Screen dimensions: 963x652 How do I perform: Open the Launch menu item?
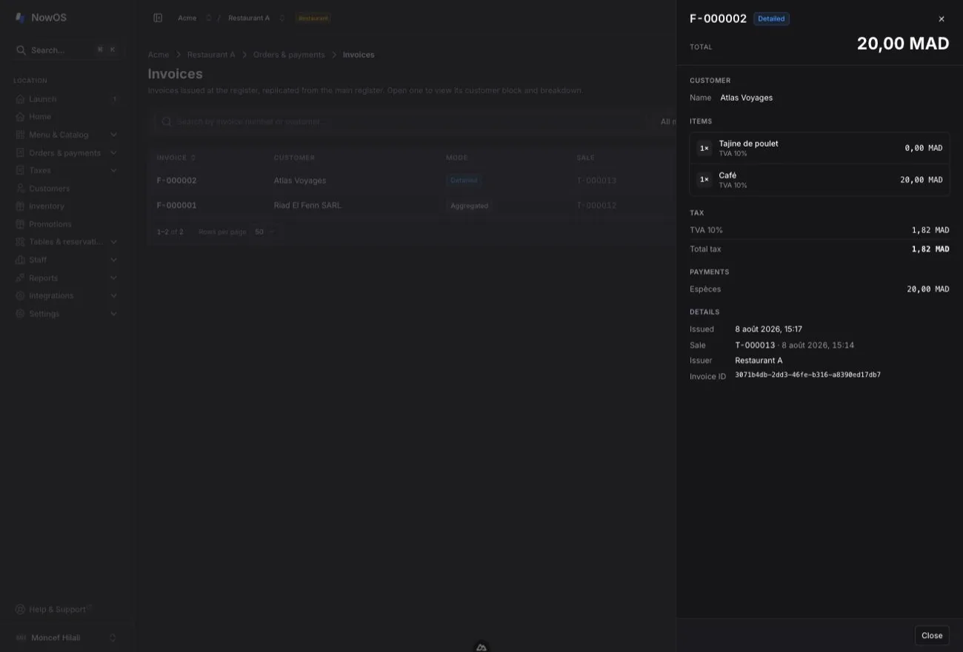point(66,99)
